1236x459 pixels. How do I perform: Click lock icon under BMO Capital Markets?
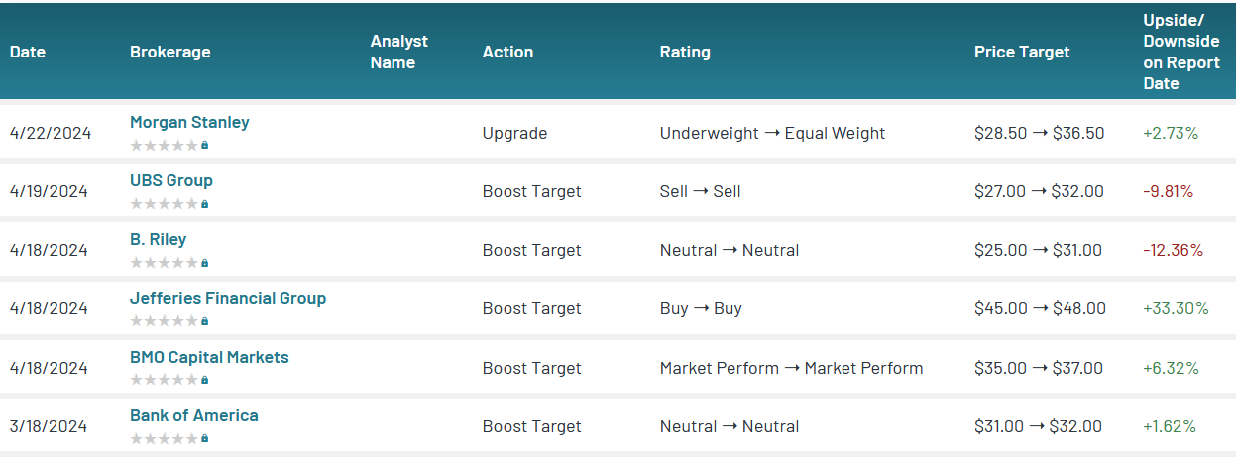click(x=204, y=380)
